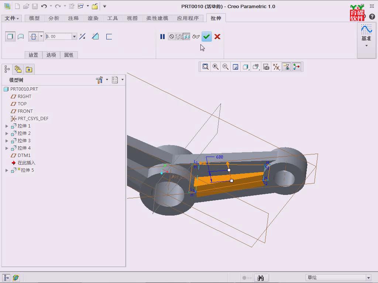Toggle feature verify mode glasses
The width and height of the screenshot is (378, 283).
coord(196,36)
